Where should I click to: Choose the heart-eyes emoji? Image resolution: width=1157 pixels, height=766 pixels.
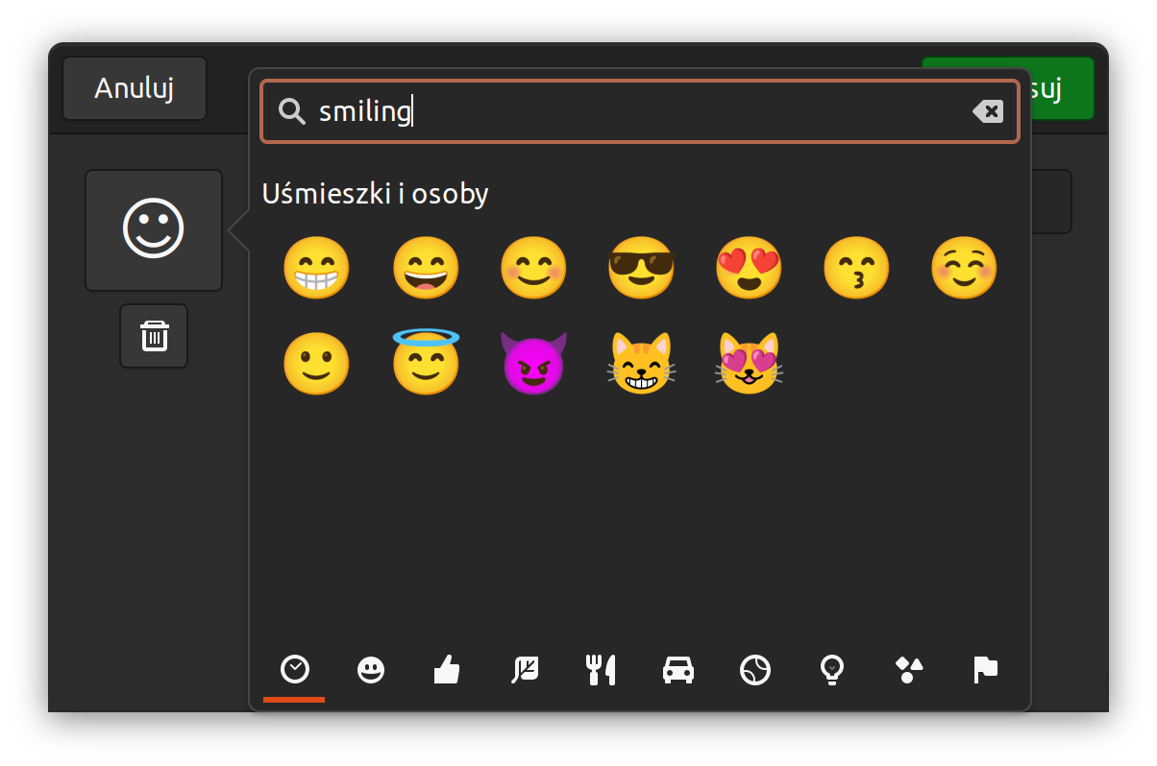point(749,268)
